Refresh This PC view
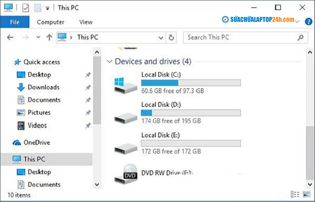 171,37
